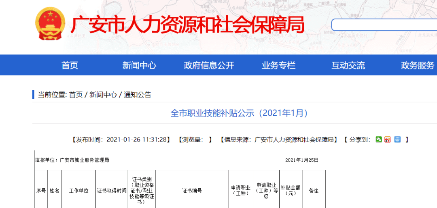Go to 政府信息公开 section
This screenshot has height=208, width=437.
tap(209, 65)
